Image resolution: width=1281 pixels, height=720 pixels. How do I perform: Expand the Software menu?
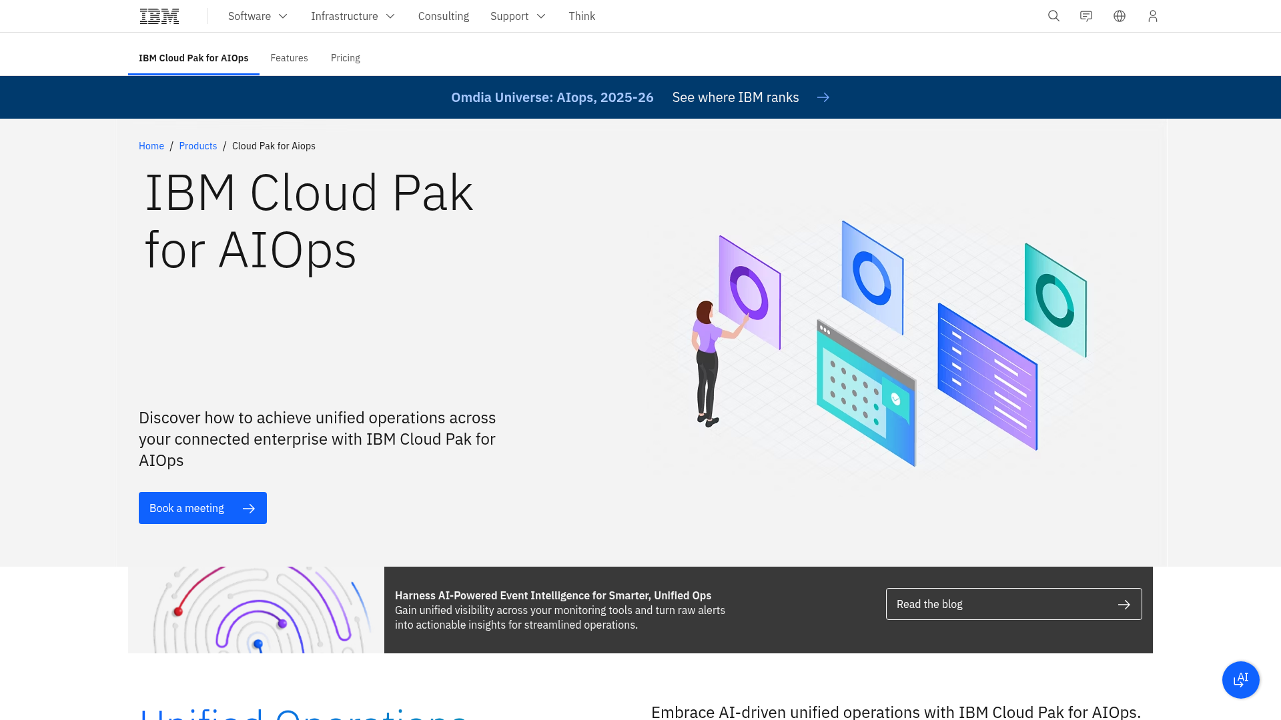click(258, 16)
